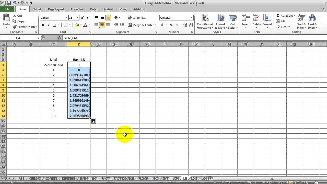Select column D header
Screen dimensions: 327x184
[x=79, y=44]
